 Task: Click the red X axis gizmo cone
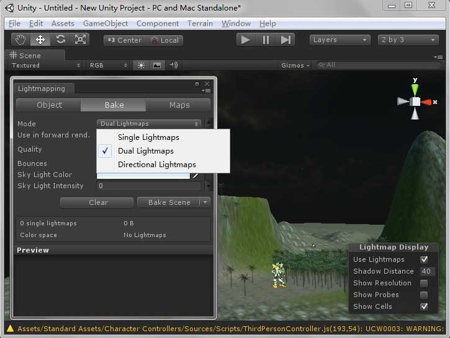426,102
